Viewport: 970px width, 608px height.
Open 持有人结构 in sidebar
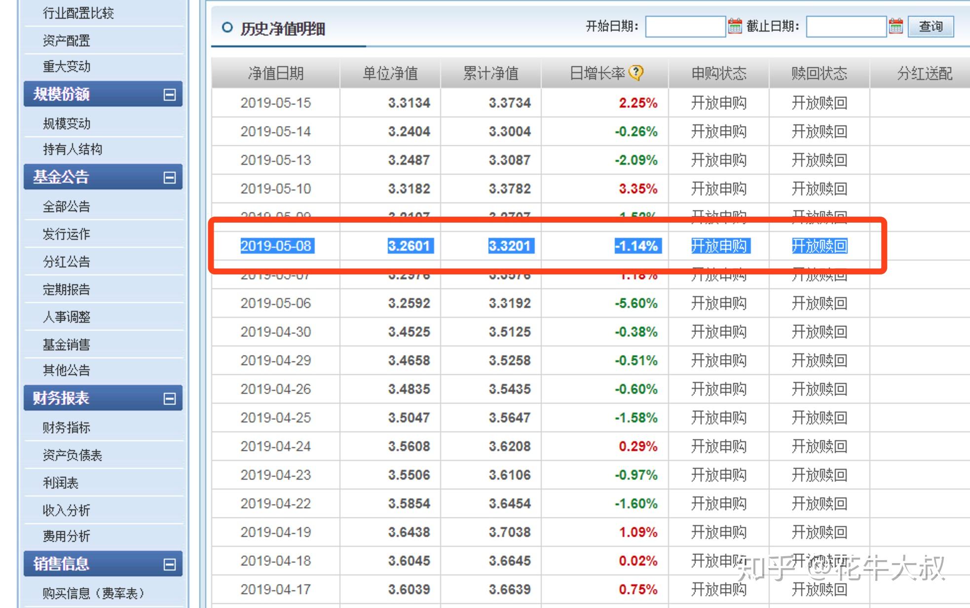pos(73,149)
